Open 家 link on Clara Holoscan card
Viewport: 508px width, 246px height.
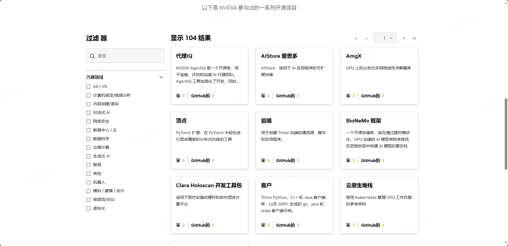pyautogui.click(x=180, y=225)
